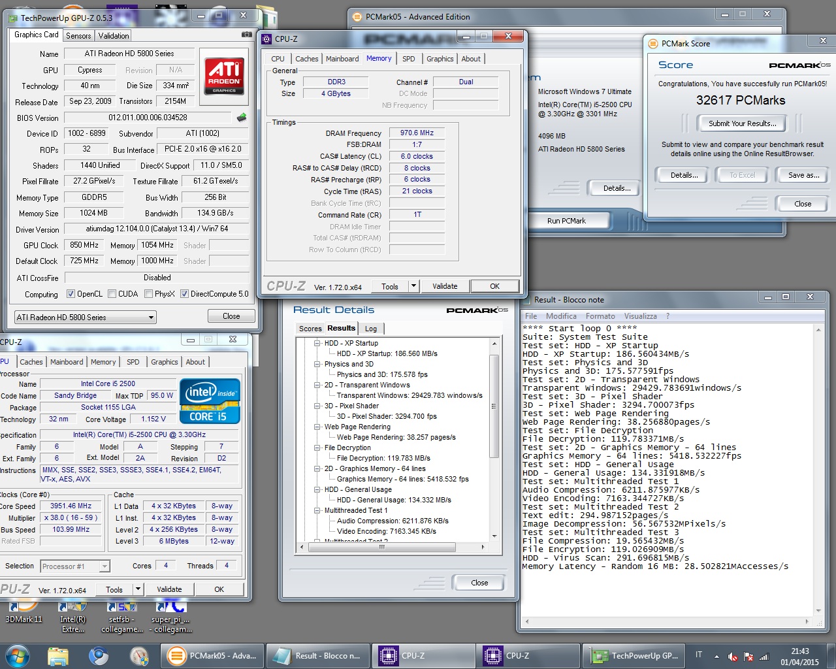The height and width of the screenshot is (669, 836).
Task: Switch to the Validation tab in GPU-Z
Action: (114, 36)
